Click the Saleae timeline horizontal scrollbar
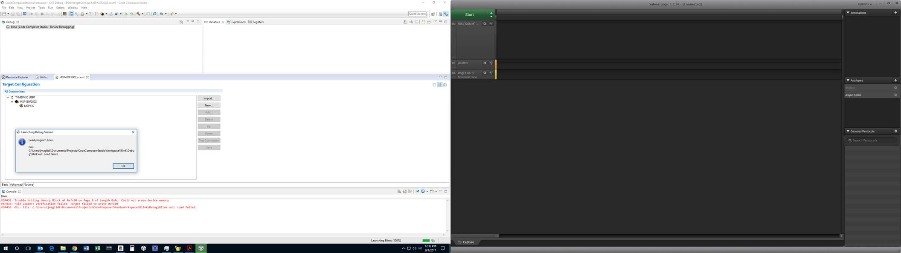The height and width of the screenshot is (253, 901). point(668,236)
